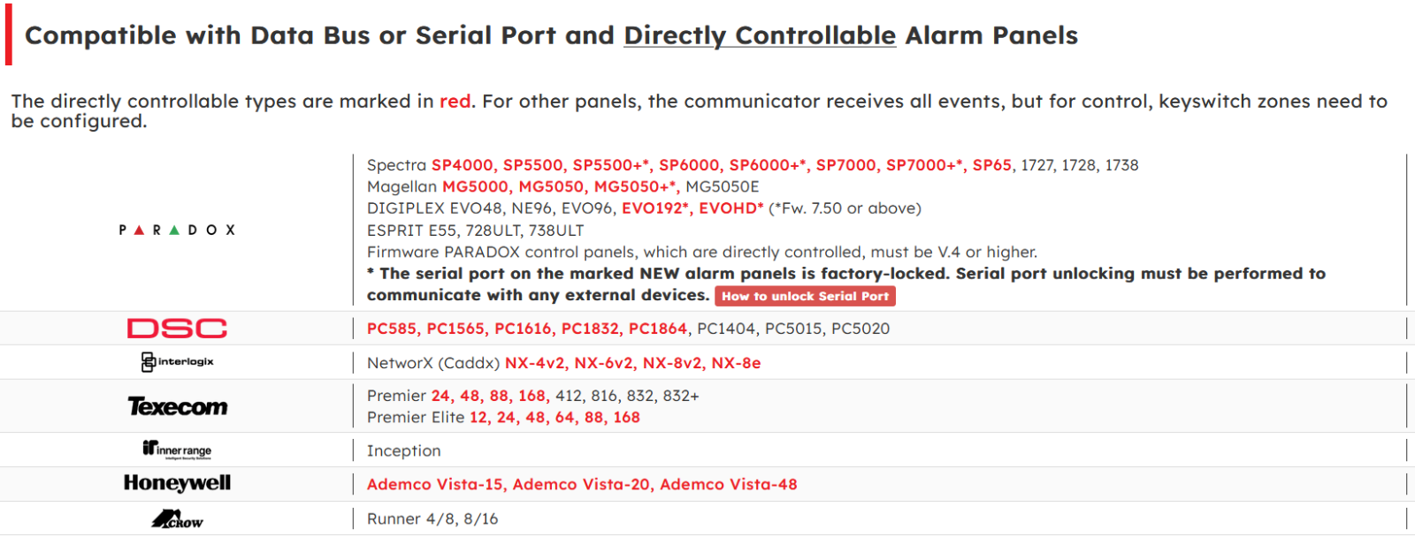Click the Inner Range logo
This screenshot has height=537, width=1415.
(x=177, y=450)
